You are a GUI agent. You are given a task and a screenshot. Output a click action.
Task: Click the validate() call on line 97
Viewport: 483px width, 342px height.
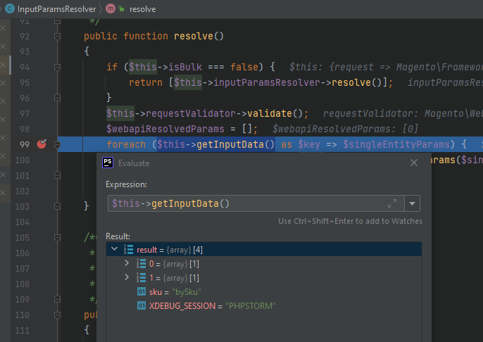coord(275,113)
